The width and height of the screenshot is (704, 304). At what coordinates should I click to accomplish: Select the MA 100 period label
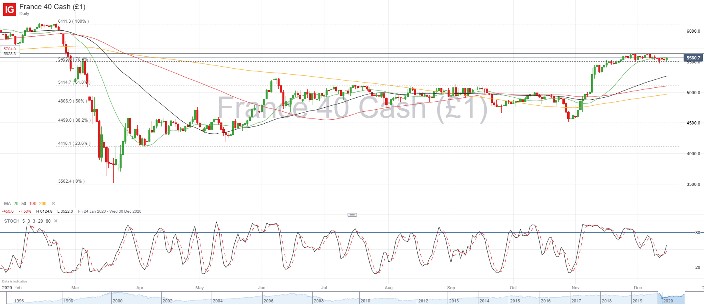(33, 203)
